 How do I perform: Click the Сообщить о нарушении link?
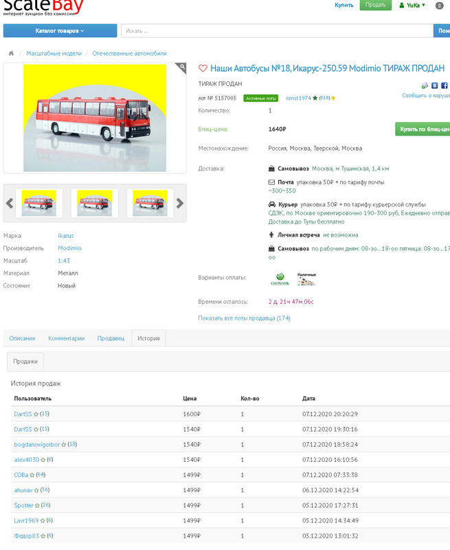[x=426, y=96]
